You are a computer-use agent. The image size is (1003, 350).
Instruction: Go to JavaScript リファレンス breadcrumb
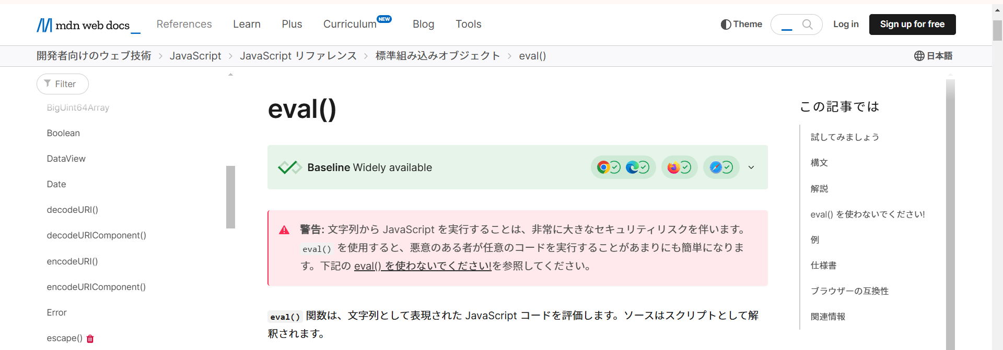[298, 56]
